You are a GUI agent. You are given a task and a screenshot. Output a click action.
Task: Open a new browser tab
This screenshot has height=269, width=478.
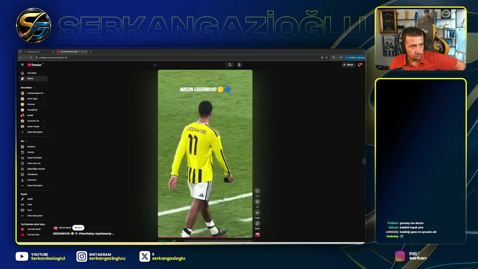coord(91,52)
